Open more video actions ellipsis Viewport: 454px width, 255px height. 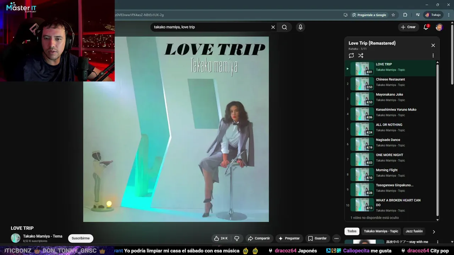[336, 238]
